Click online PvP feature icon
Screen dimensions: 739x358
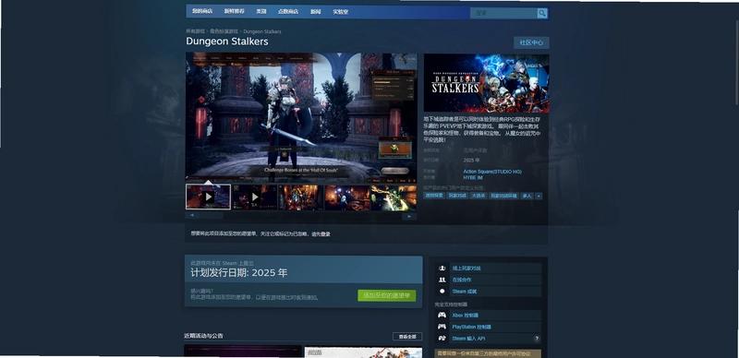pyautogui.click(x=442, y=268)
